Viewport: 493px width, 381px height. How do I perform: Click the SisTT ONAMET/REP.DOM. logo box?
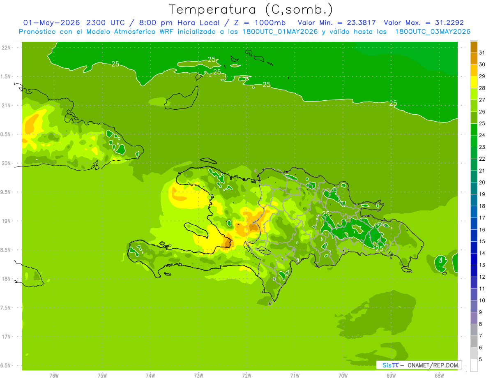point(419,365)
